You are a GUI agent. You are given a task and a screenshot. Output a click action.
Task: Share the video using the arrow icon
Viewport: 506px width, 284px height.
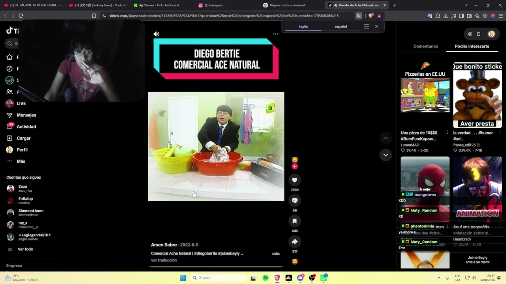[x=295, y=242]
